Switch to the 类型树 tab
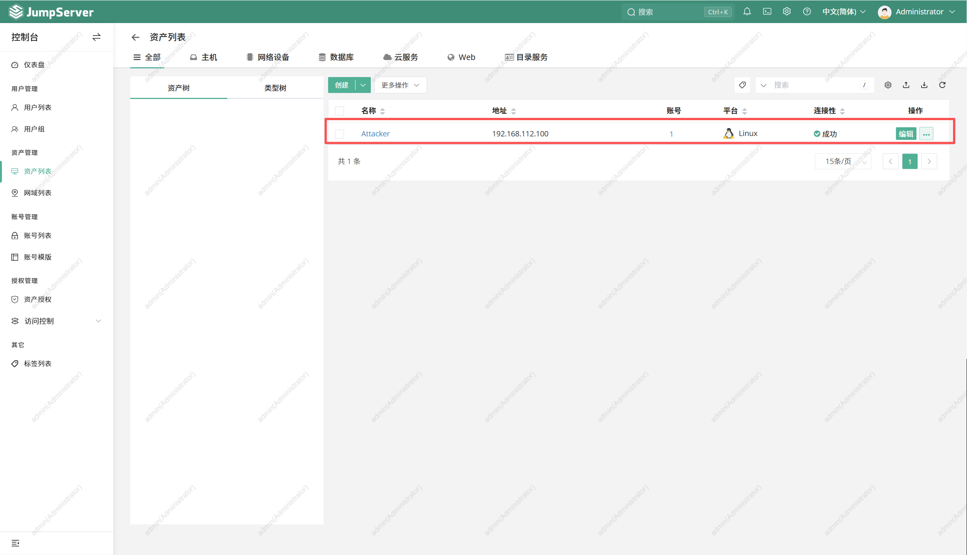 click(x=275, y=88)
